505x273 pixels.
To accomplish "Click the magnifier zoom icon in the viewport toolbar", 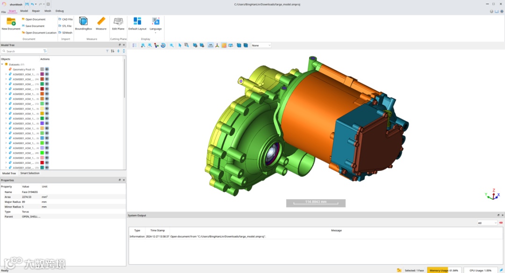I will 172,45.
